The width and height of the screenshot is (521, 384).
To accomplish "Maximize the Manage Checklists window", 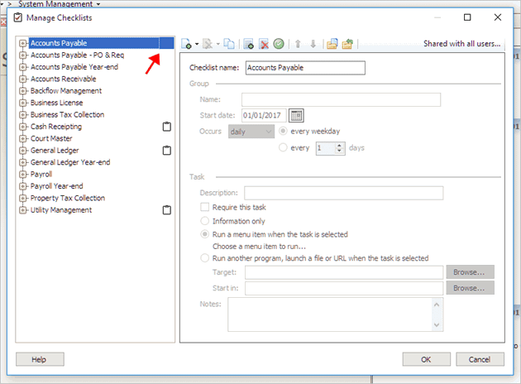I will [x=467, y=17].
